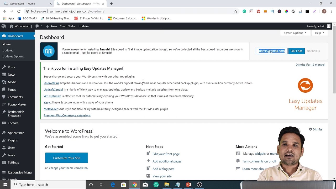Viewport: 336px width, 189px height.
Task: Go back in the browser
Action: (x=5, y=11)
